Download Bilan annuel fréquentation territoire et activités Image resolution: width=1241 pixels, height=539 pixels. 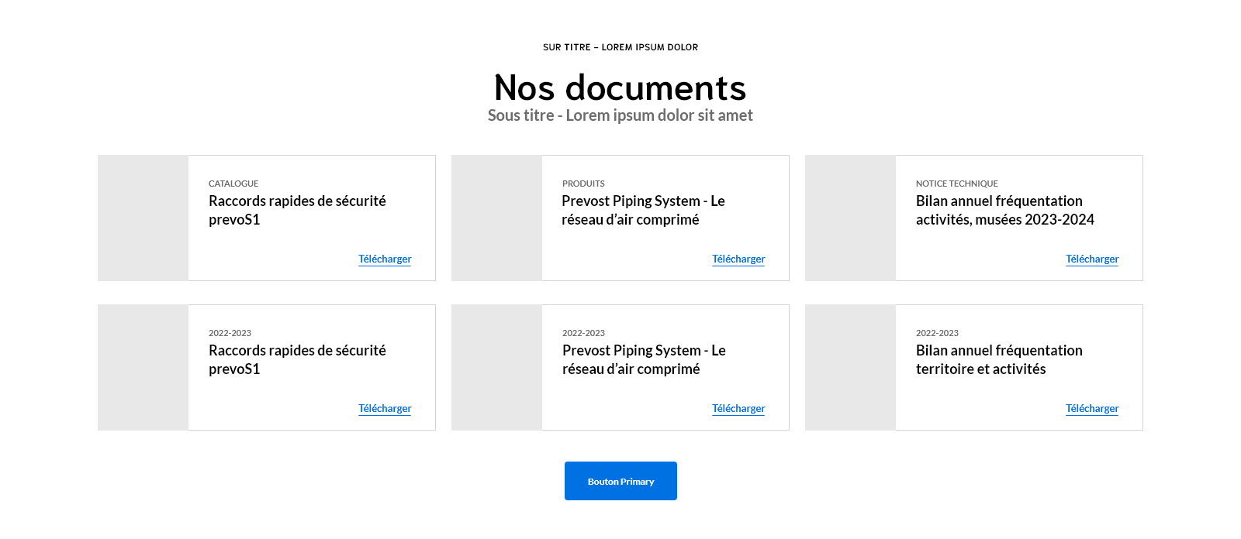coord(1092,408)
